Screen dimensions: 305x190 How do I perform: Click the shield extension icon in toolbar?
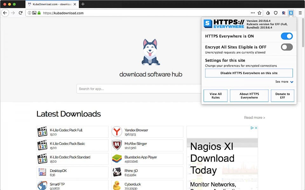pos(276,13)
